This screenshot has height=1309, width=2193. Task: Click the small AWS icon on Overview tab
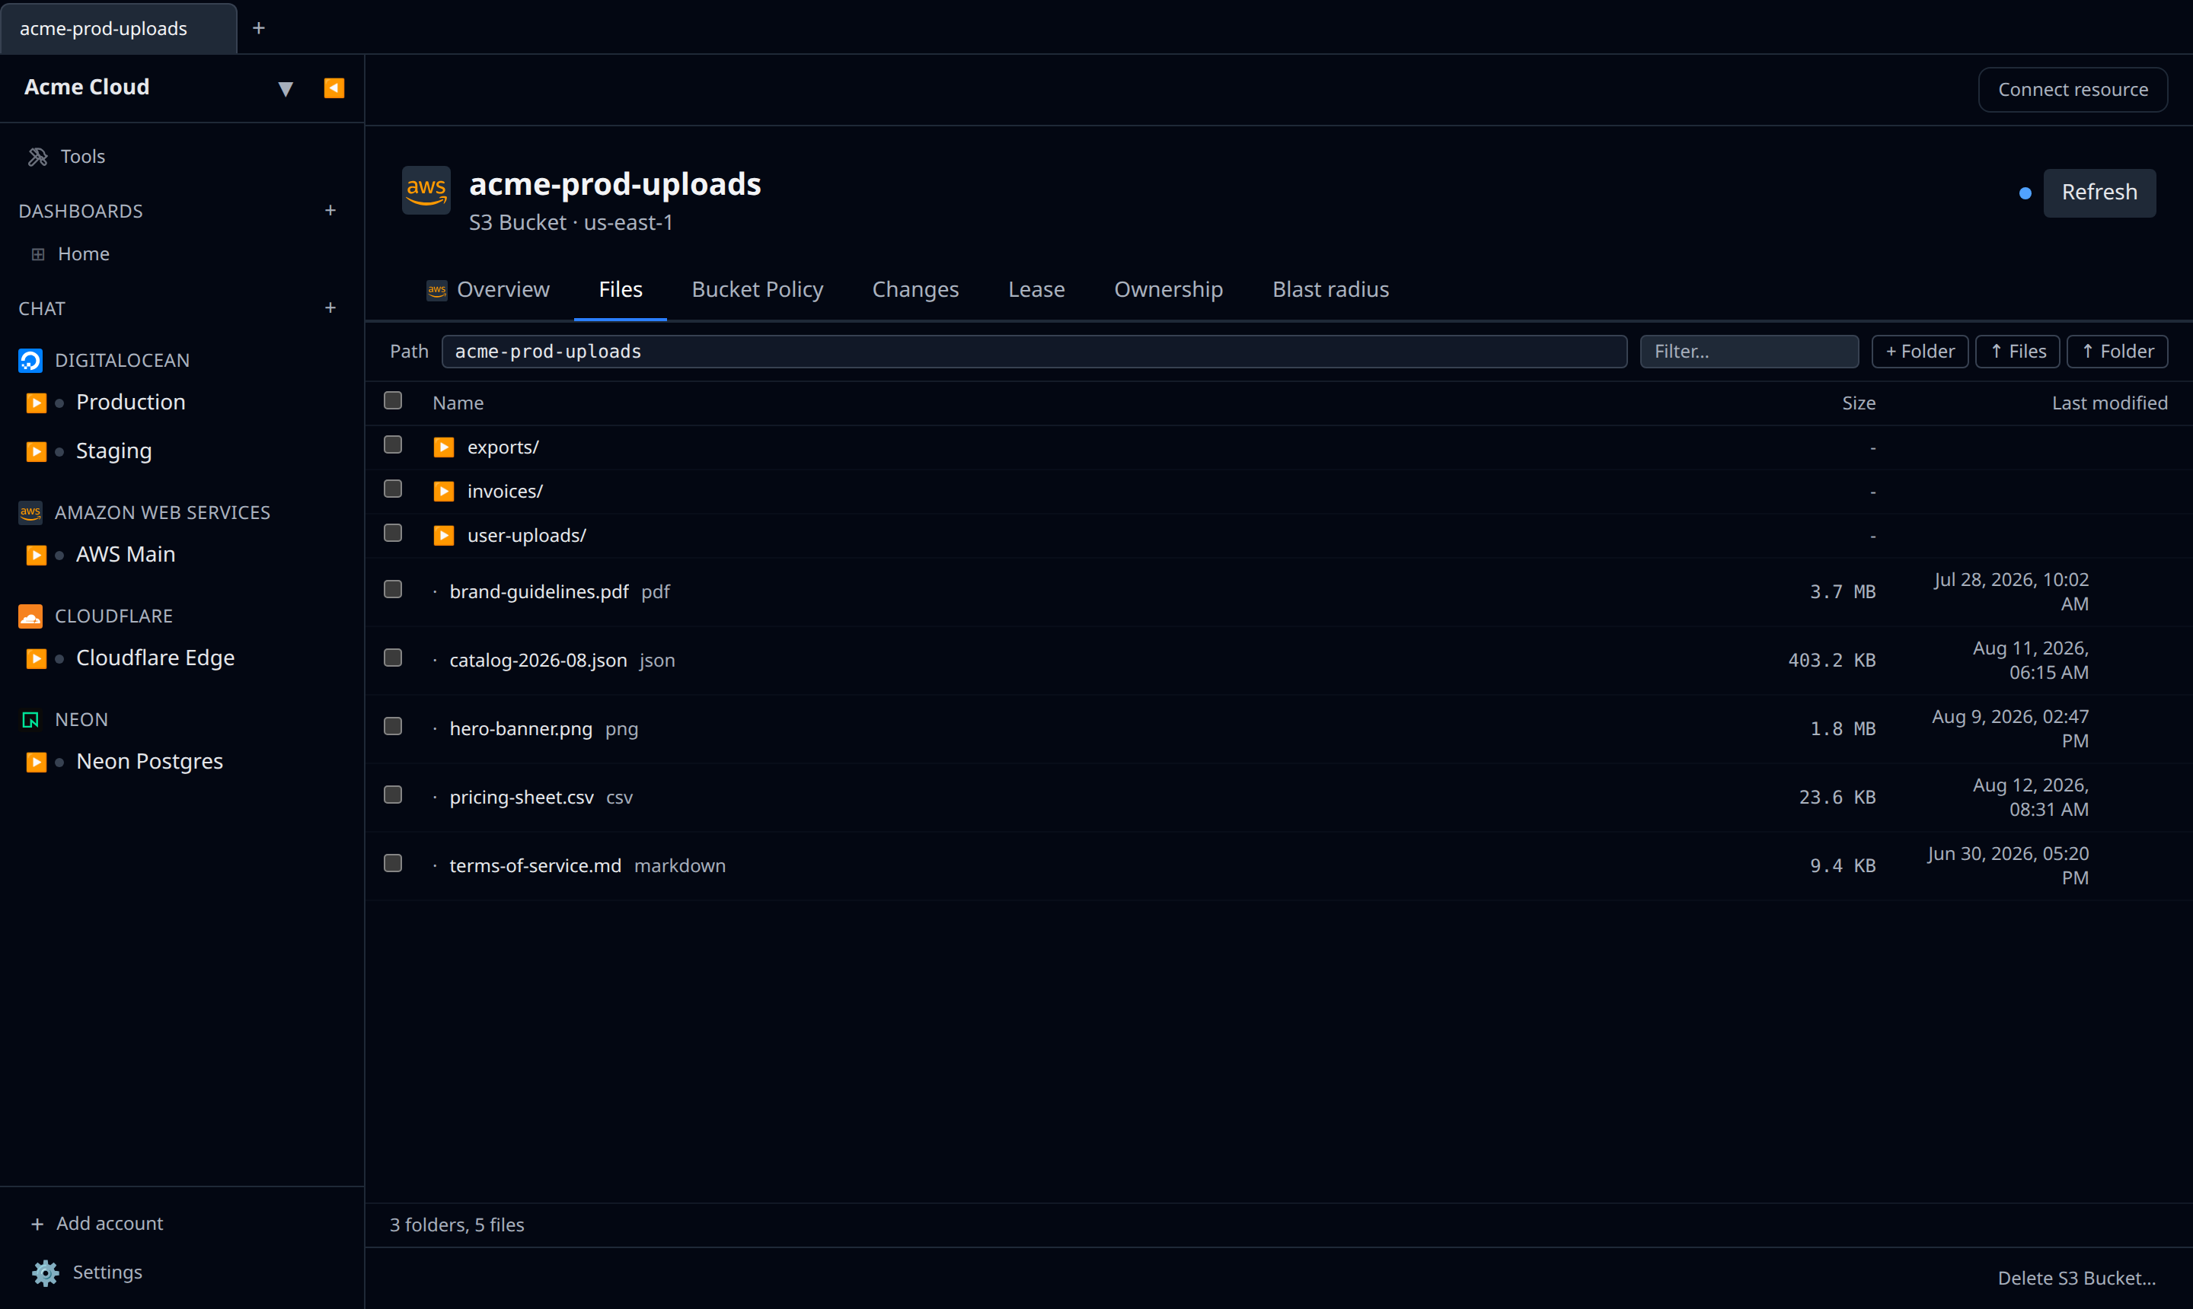click(437, 290)
